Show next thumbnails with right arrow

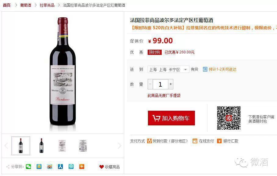point(120,145)
